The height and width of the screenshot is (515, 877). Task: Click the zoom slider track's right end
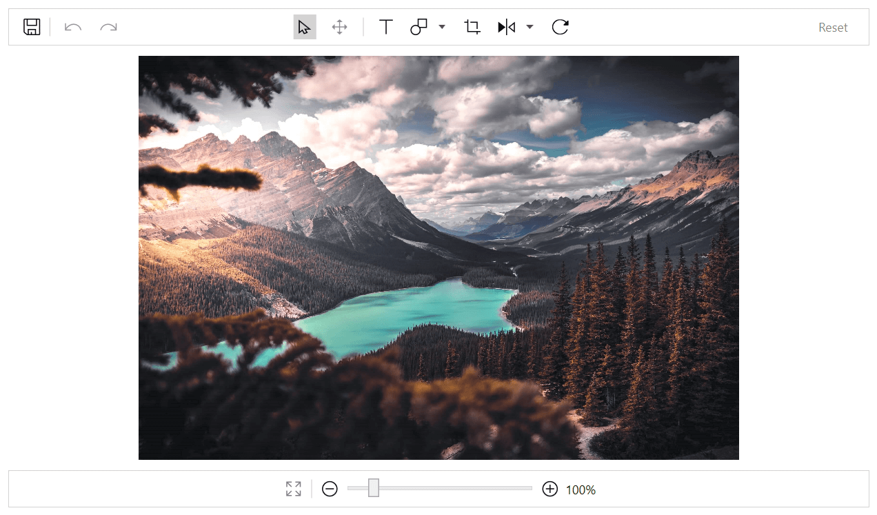(x=529, y=488)
